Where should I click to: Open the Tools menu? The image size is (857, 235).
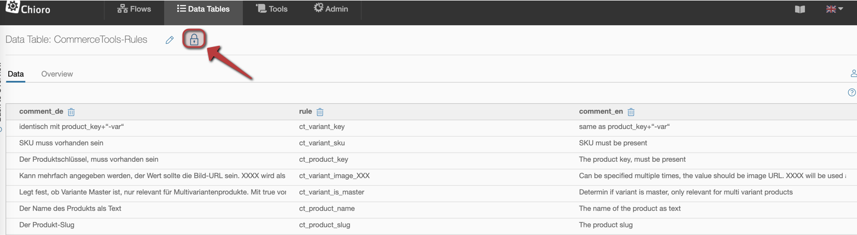271,9
